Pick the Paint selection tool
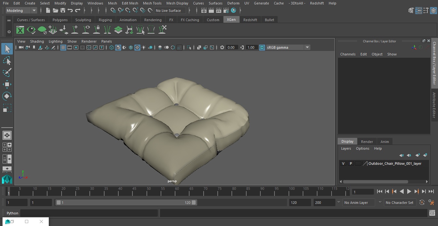 7,72
